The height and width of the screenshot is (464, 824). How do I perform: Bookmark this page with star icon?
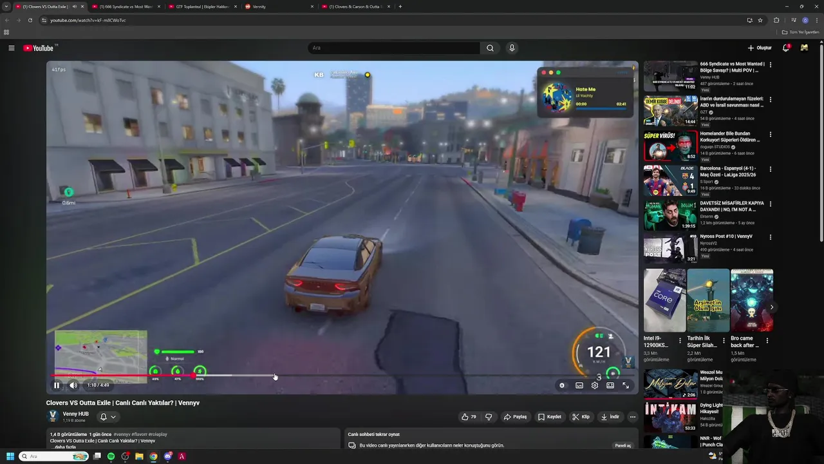(x=760, y=20)
